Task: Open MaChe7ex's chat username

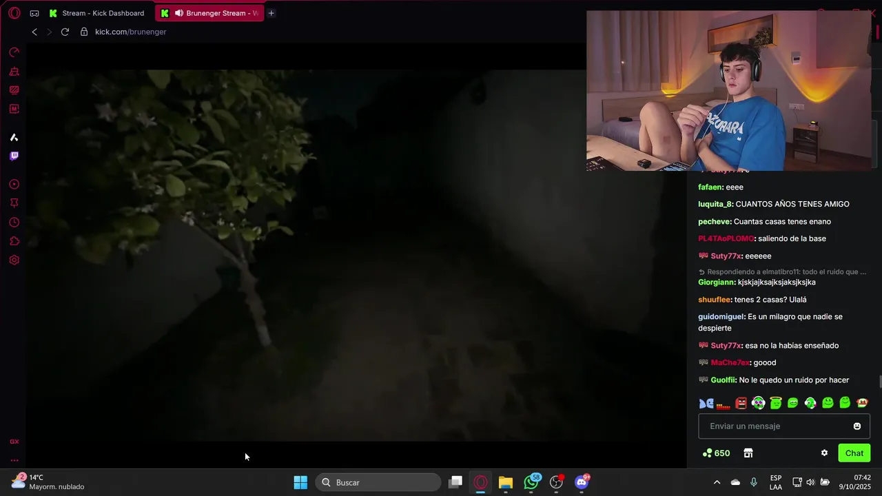Action: tap(730, 363)
